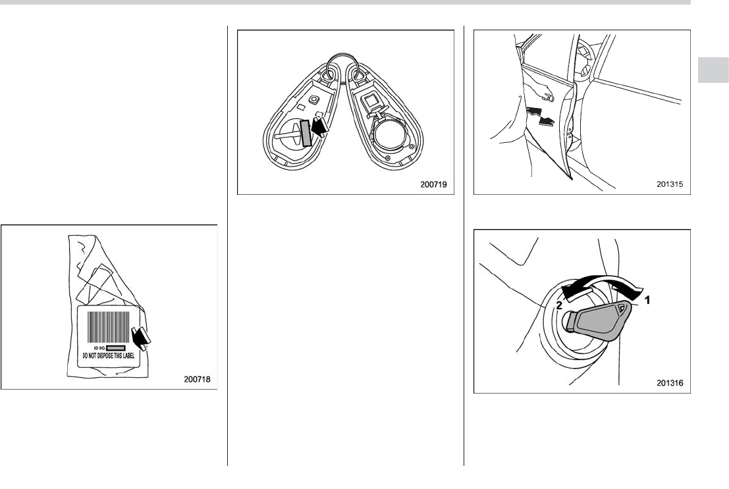Click the barcode label illustration 200718

click(x=109, y=307)
